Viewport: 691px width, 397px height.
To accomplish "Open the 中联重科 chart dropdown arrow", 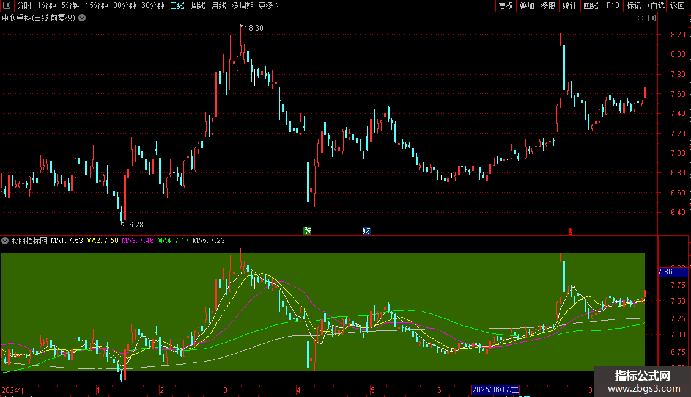I will (x=82, y=18).
